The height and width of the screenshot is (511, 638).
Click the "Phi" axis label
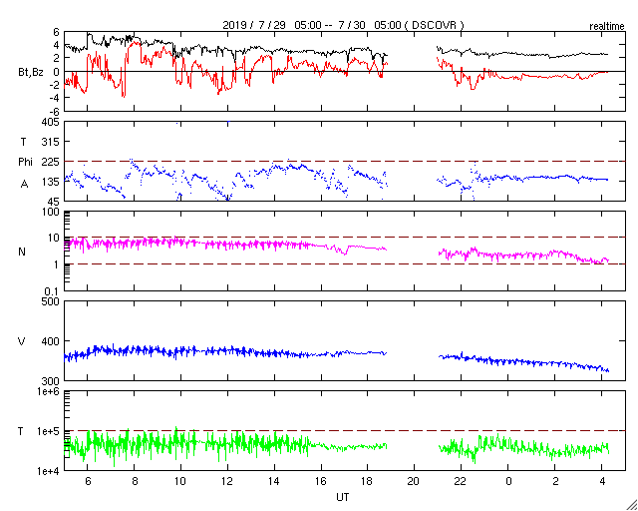coord(25,163)
